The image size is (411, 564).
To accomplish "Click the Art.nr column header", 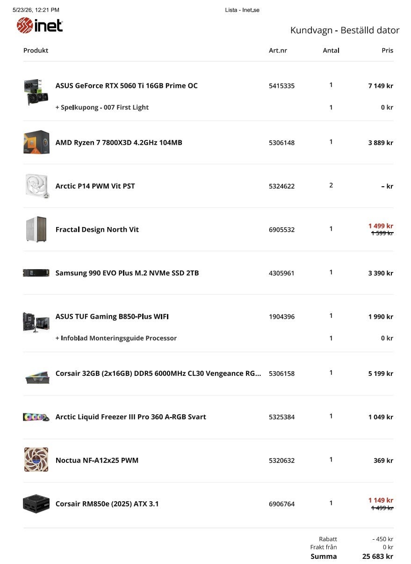I will tap(278, 50).
